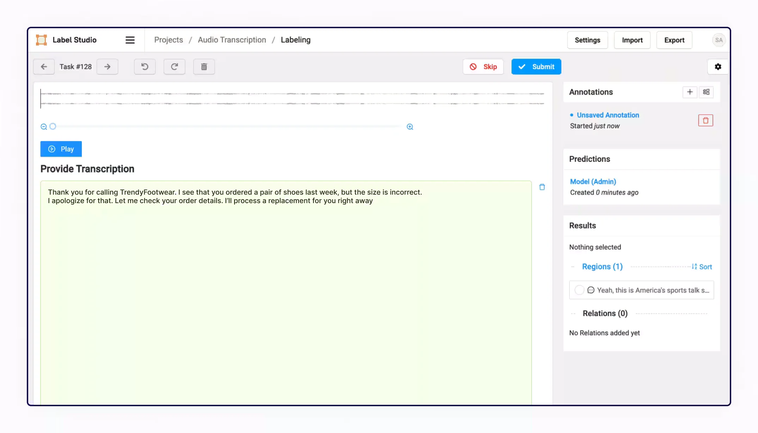Skip this task

tap(483, 67)
